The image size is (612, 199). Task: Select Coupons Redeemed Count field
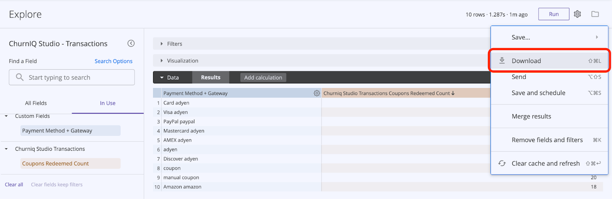tap(70, 163)
